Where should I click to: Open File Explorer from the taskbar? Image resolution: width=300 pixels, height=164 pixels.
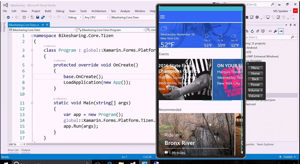click(x=121, y=163)
